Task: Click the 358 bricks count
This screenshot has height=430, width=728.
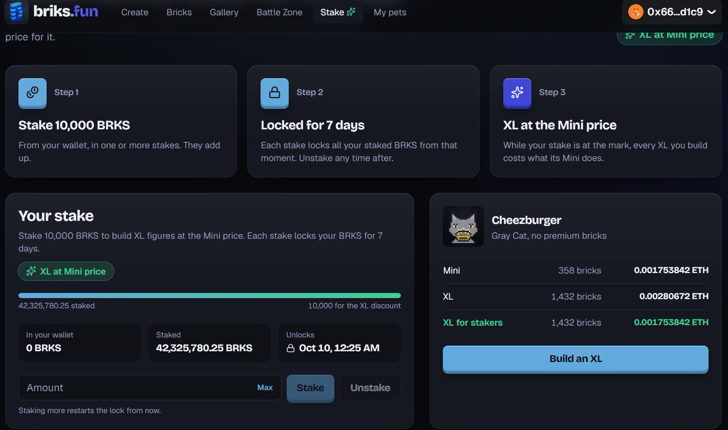Action: click(x=579, y=270)
